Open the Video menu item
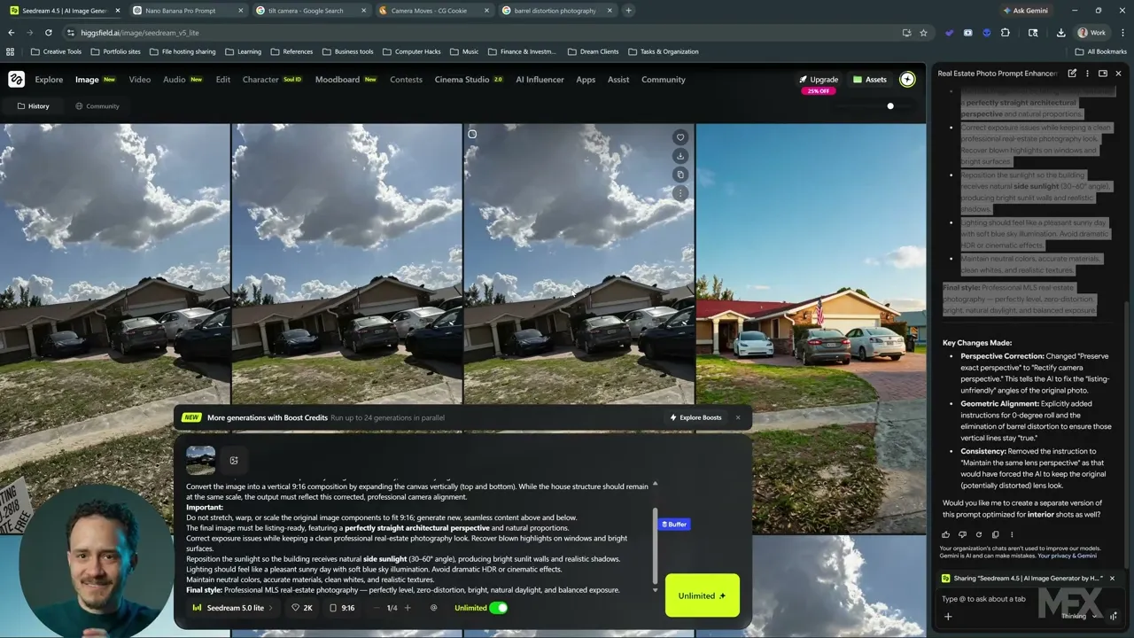1134x638 pixels. [140, 80]
